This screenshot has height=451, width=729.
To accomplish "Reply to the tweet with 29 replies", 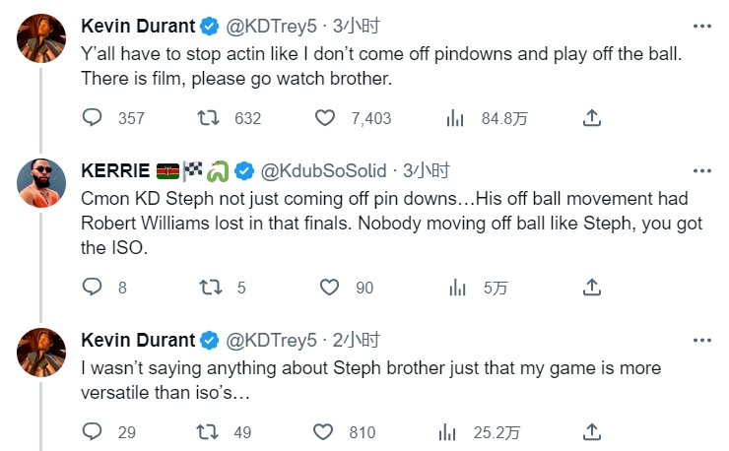I will 92,431.
